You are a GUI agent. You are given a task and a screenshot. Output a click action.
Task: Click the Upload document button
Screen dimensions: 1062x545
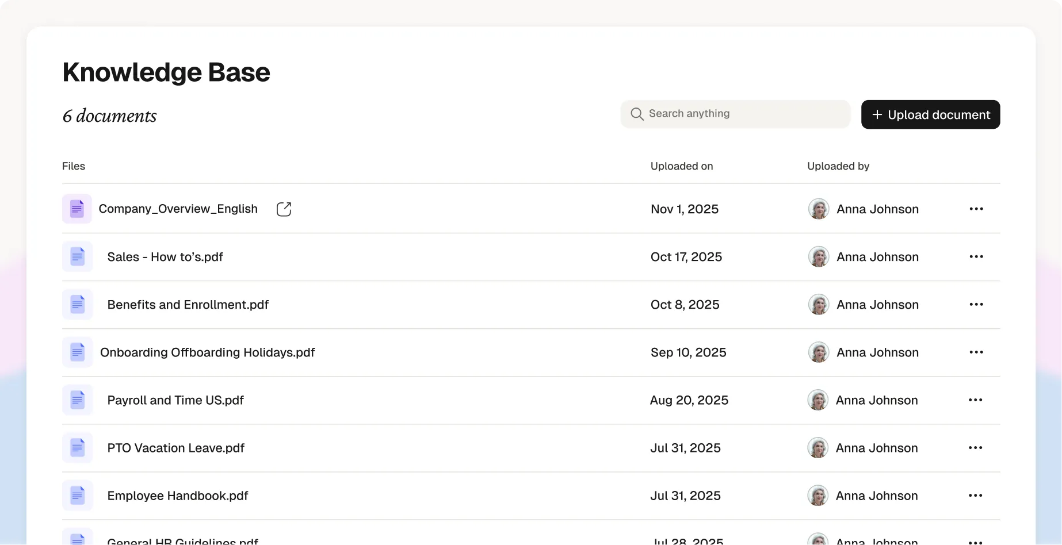[930, 114]
